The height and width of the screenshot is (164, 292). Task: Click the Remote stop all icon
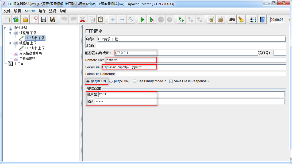pyautogui.click(x=190, y=19)
